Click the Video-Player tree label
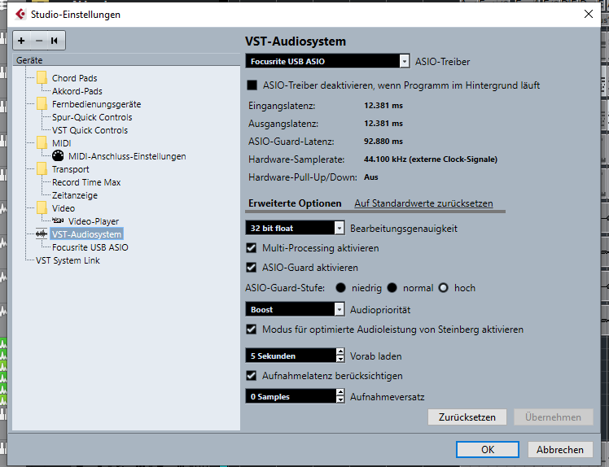Screen dimensions: 609x467 click(94, 221)
